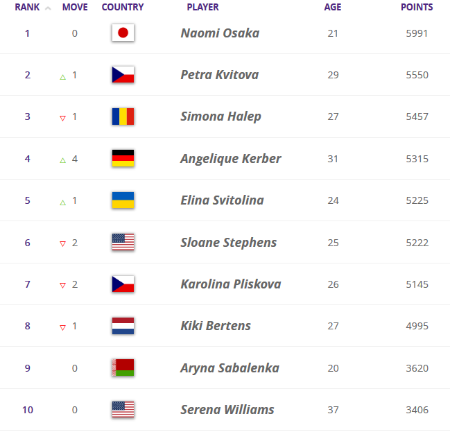Viewport: 450px width, 432px height.
Task: Click the MOVE column header
Action: tap(75, 8)
